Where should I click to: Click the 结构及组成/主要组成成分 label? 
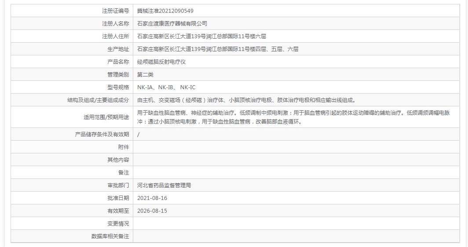pyautogui.click(x=98, y=100)
